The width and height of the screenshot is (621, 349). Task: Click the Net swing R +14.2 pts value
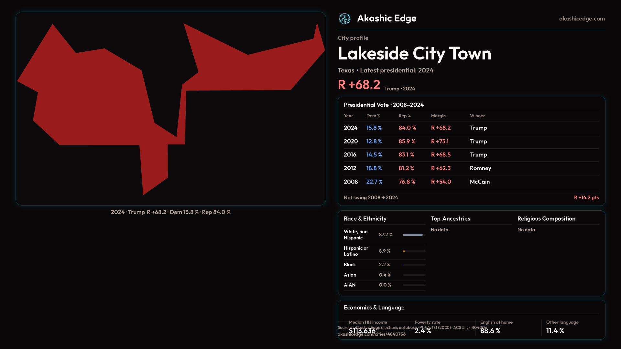pyautogui.click(x=586, y=198)
